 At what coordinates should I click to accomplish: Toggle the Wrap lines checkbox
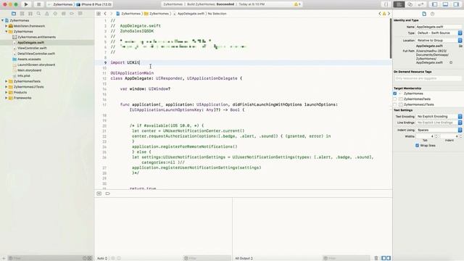tap(418, 145)
